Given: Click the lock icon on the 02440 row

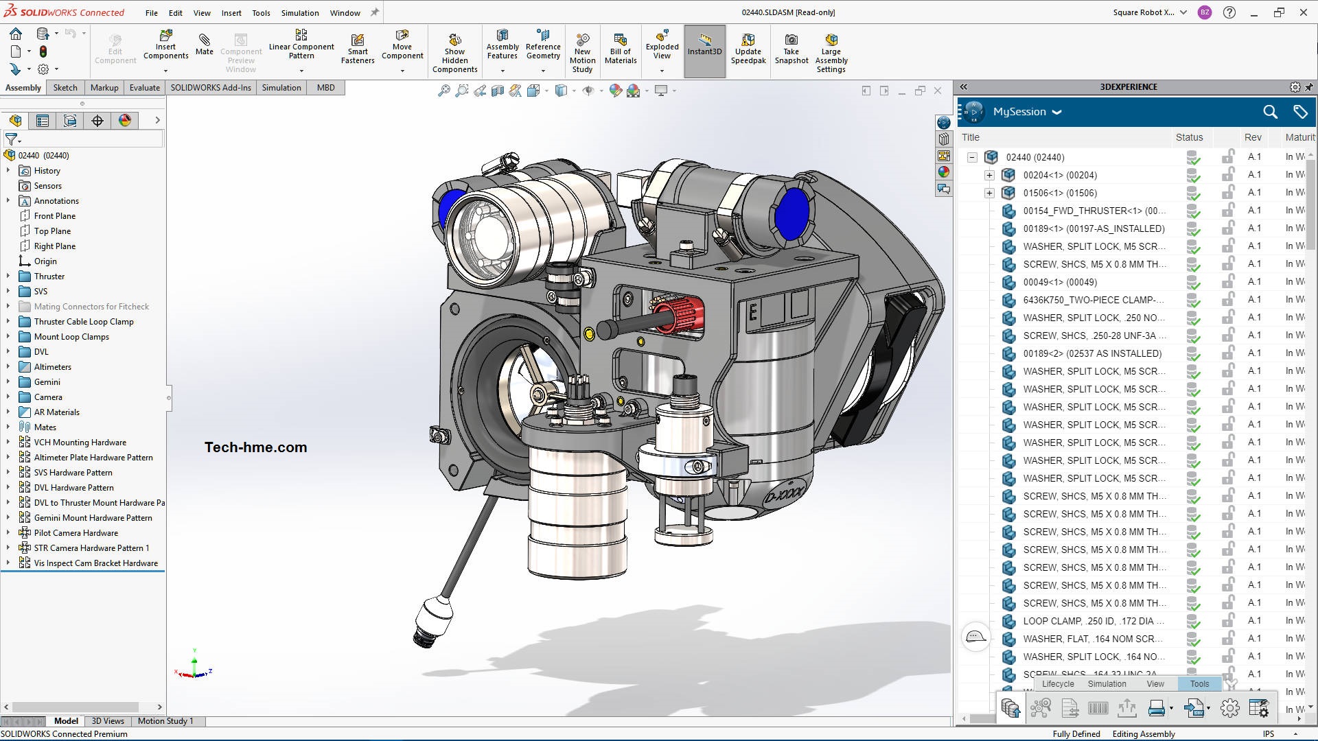Looking at the screenshot, I should pyautogui.click(x=1228, y=157).
